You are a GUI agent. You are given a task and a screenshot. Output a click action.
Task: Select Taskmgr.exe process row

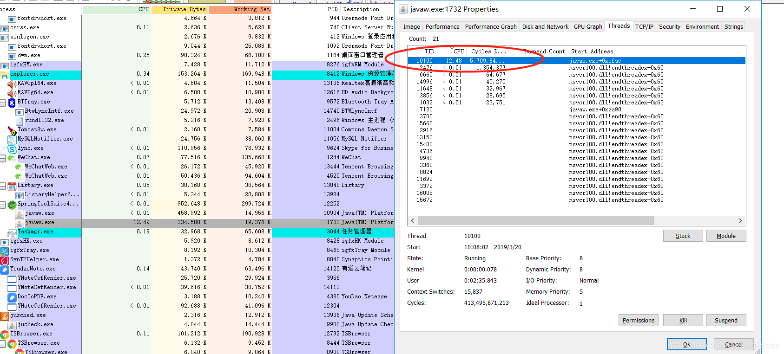pyautogui.click(x=197, y=232)
